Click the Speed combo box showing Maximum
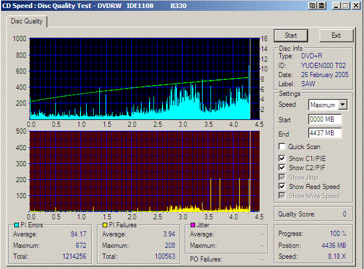Image resolution: width=364 pixels, height=269 pixels. (x=328, y=105)
